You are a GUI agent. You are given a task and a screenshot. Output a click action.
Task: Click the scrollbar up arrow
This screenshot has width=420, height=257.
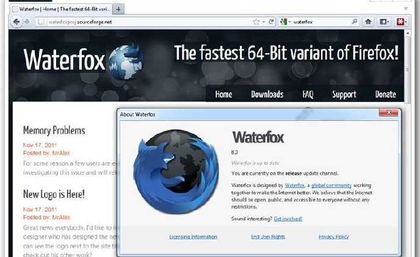coord(408,34)
